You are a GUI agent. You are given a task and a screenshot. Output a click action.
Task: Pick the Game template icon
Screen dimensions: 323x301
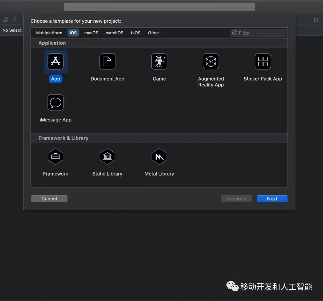pyautogui.click(x=159, y=61)
